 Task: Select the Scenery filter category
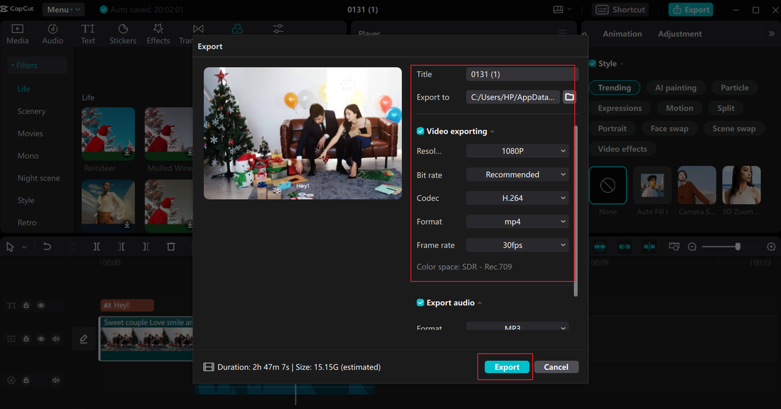point(32,111)
